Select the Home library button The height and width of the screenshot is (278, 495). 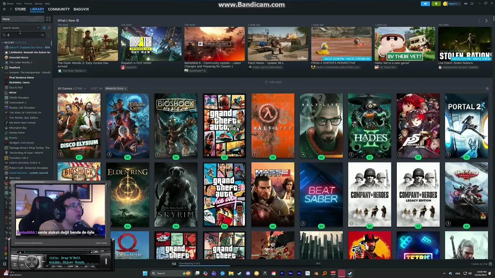click(x=22, y=19)
